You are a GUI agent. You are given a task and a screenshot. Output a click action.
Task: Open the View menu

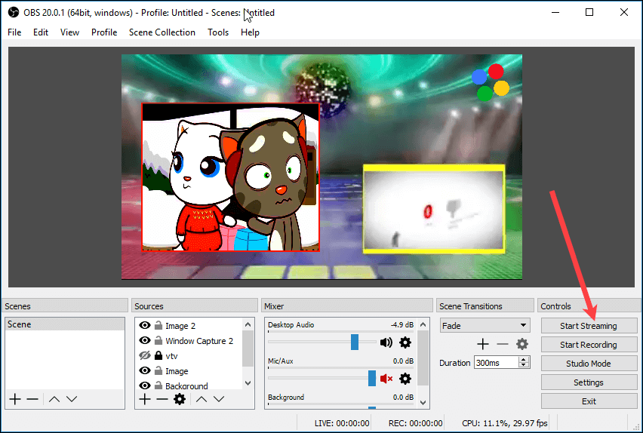tap(69, 32)
